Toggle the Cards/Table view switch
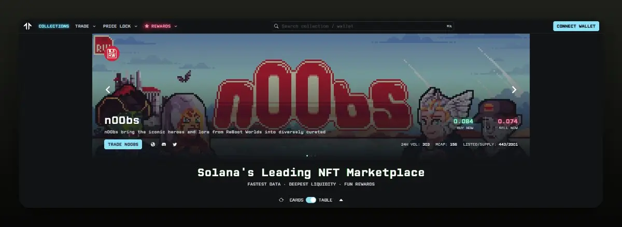Viewport: 622px width, 227px height. (311, 200)
